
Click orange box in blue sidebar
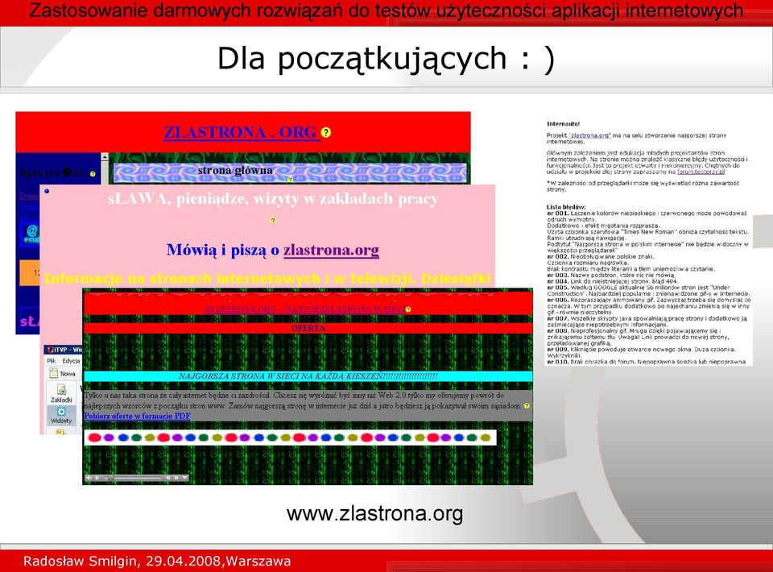[30, 272]
